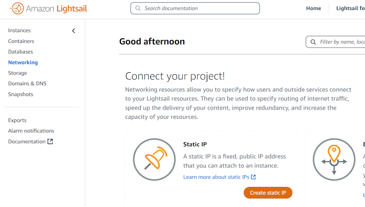Click the search magnifier icon in documentation bar
Image resolution: width=365 pixels, height=207 pixels.
tap(138, 8)
